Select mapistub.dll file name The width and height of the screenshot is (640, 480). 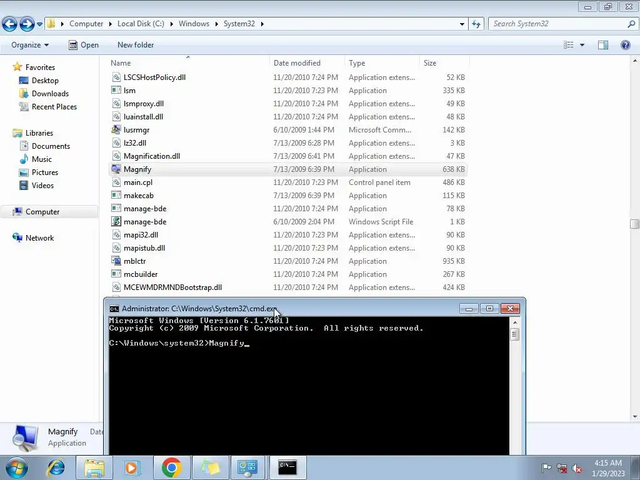point(144,247)
